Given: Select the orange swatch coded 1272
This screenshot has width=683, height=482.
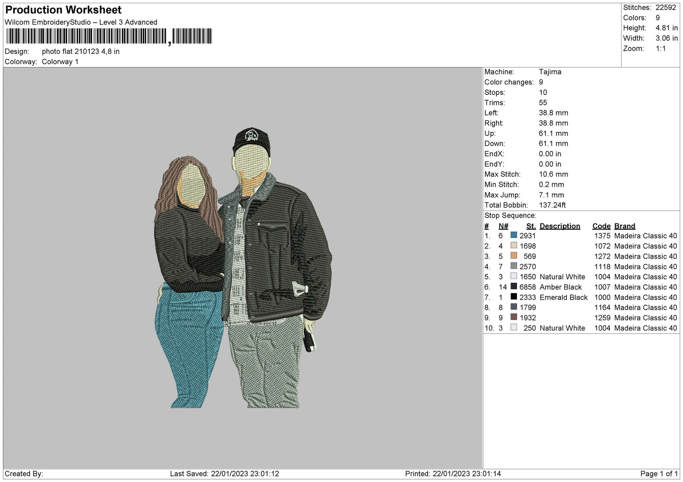Looking at the screenshot, I should pyautogui.click(x=514, y=256).
